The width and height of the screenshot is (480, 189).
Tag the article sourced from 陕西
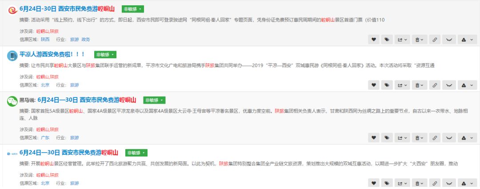pos(387,40)
